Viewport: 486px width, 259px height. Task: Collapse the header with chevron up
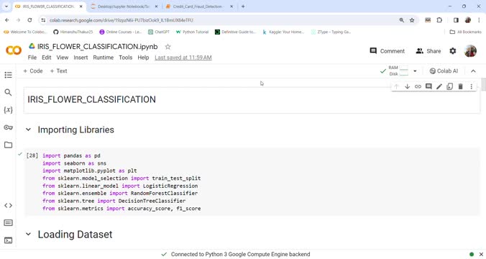pyautogui.click(x=473, y=71)
